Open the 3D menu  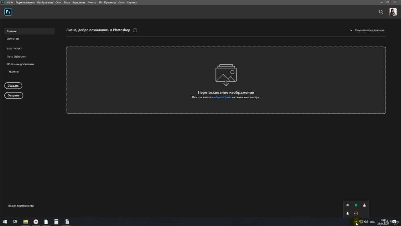coord(100,2)
